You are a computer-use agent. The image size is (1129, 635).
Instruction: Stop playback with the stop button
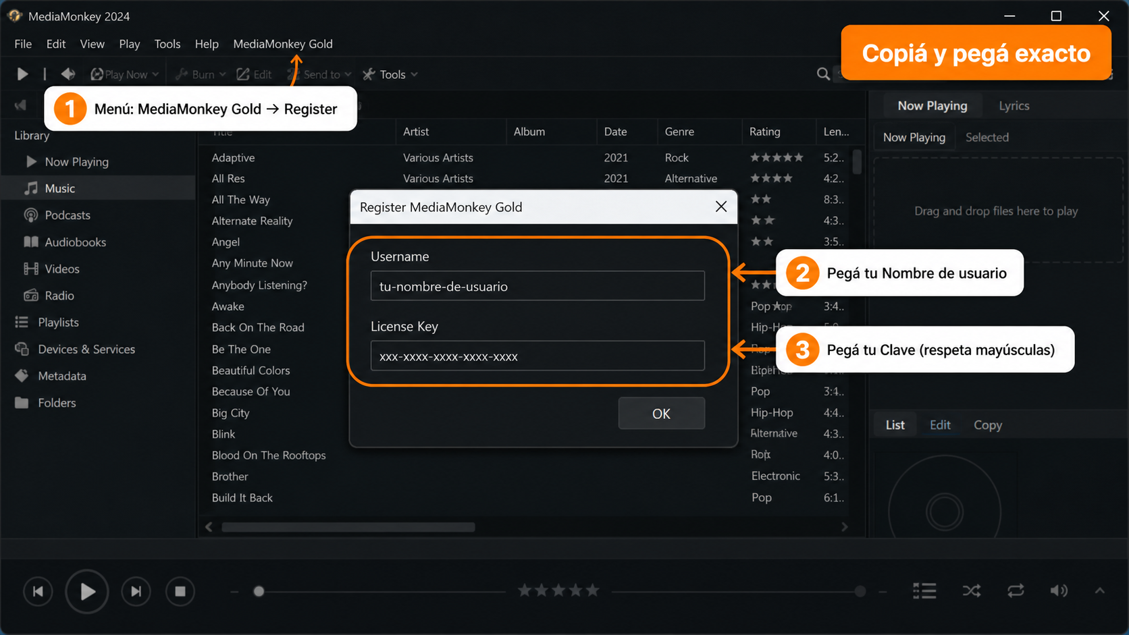click(180, 592)
